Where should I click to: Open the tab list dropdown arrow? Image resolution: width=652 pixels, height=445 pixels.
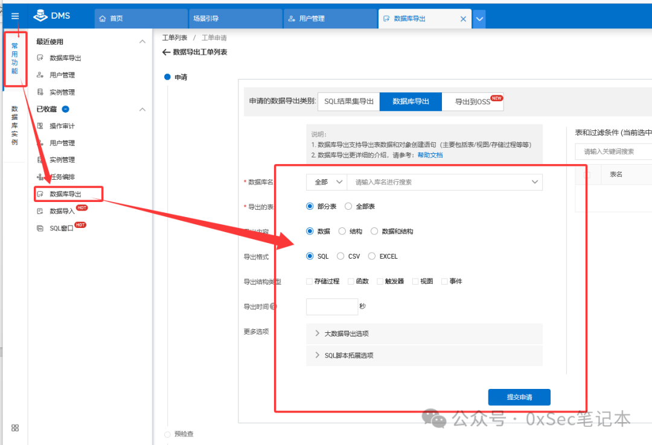(479, 19)
